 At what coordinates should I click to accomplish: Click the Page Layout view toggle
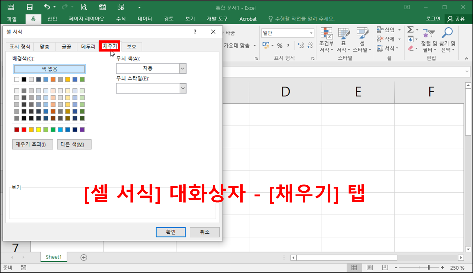369,267
